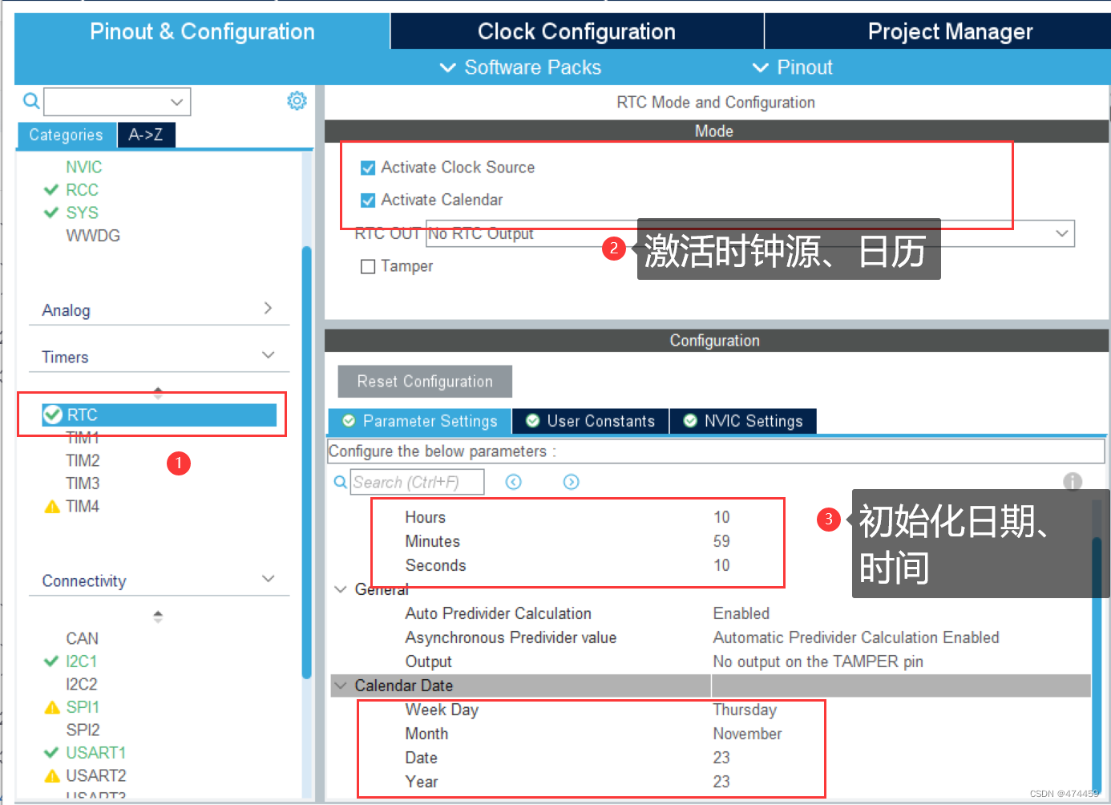Click User Constants tab status icon
The image size is (1111, 805).
[x=532, y=421]
